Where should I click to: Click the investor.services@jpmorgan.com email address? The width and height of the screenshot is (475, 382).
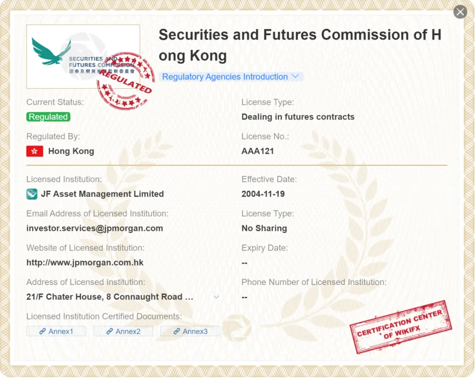click(x=94, y=228)
